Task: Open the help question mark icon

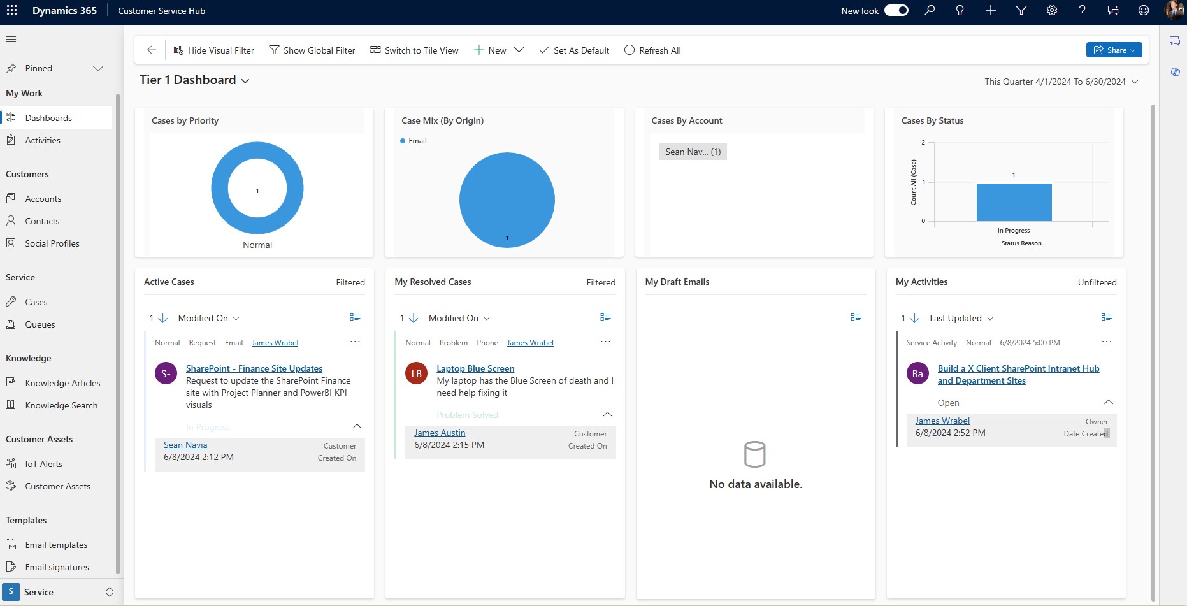Action: pos(1082,10)
